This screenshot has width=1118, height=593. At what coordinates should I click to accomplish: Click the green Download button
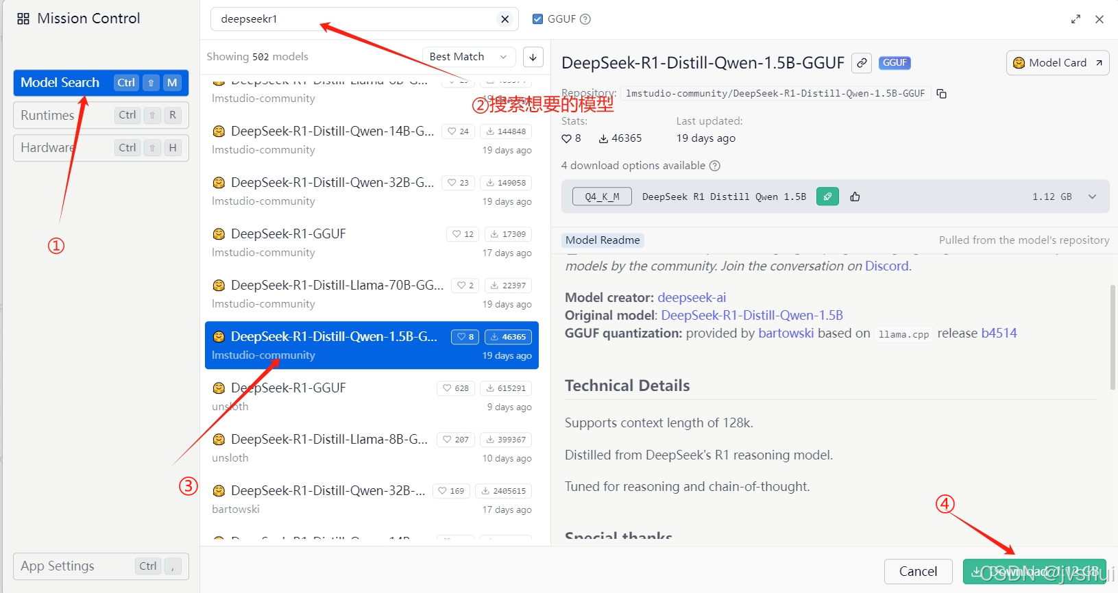pyautogui.click(x=1034, y=571)
